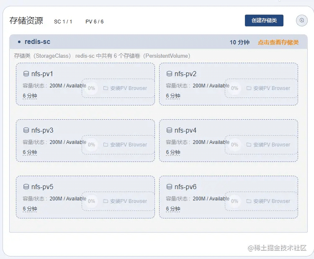Click the zoom magnifier icon at top right
The height and width of the screenshot is (259, 314).
click(301, 21)
